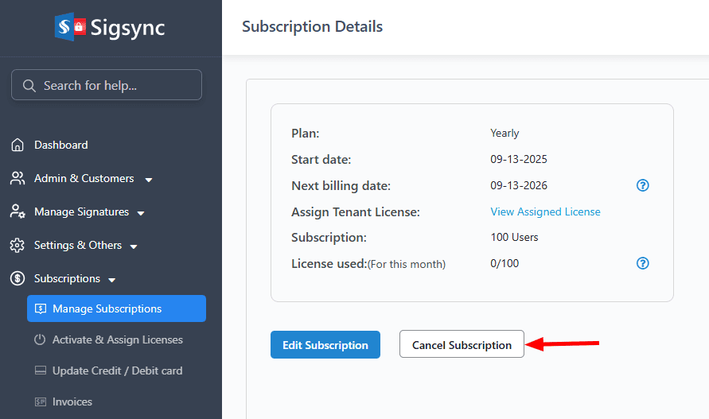Click help icon beside License used
709x419 pixels.
[x=643, y=263]
